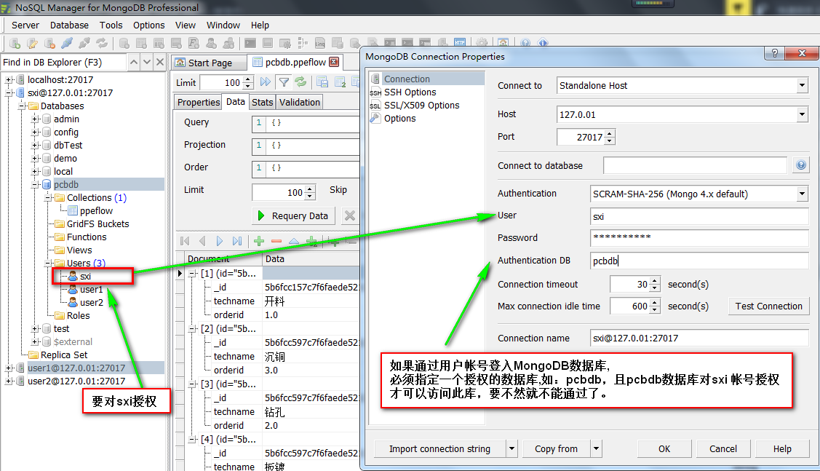Expand the localhost:27017 server node

[x=9, y=79]
